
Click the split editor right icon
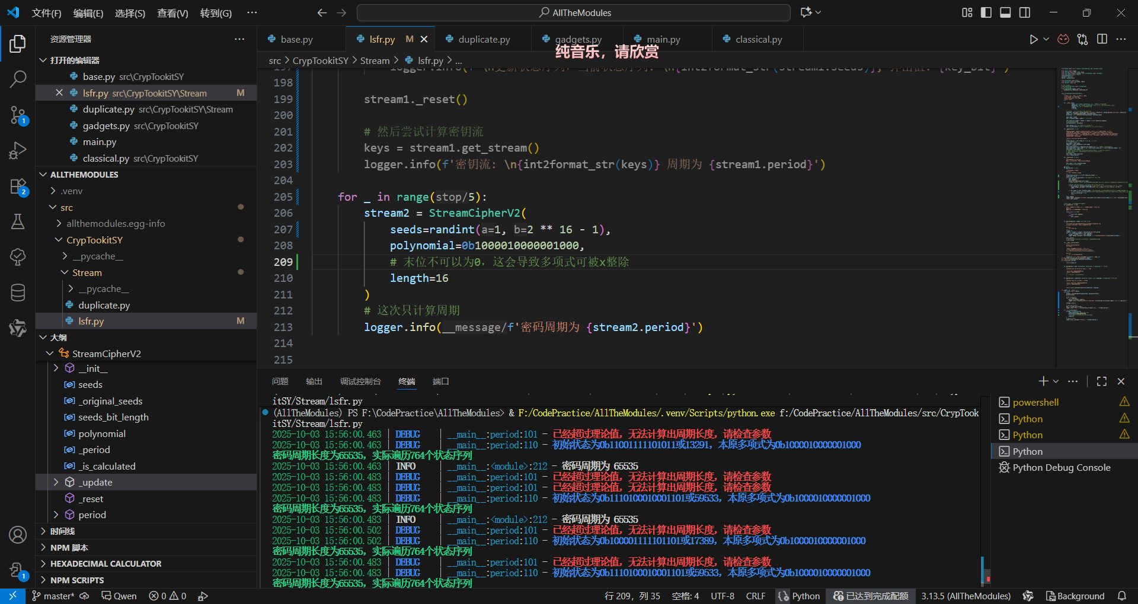tap(1102, 39)
